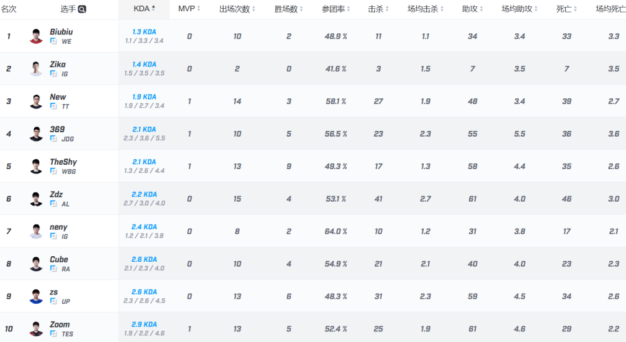This screenshot has height=342, width=626.
Task: Click the player search magnifier icon
Action: (82, 9)
